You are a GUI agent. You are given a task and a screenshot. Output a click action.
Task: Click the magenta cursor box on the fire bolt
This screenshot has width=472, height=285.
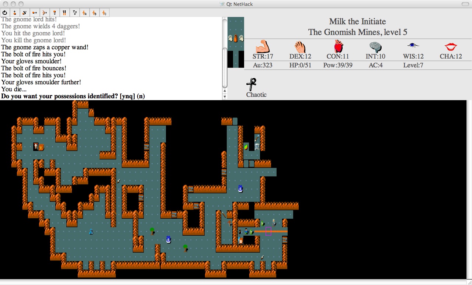click(x=268, y=231)
